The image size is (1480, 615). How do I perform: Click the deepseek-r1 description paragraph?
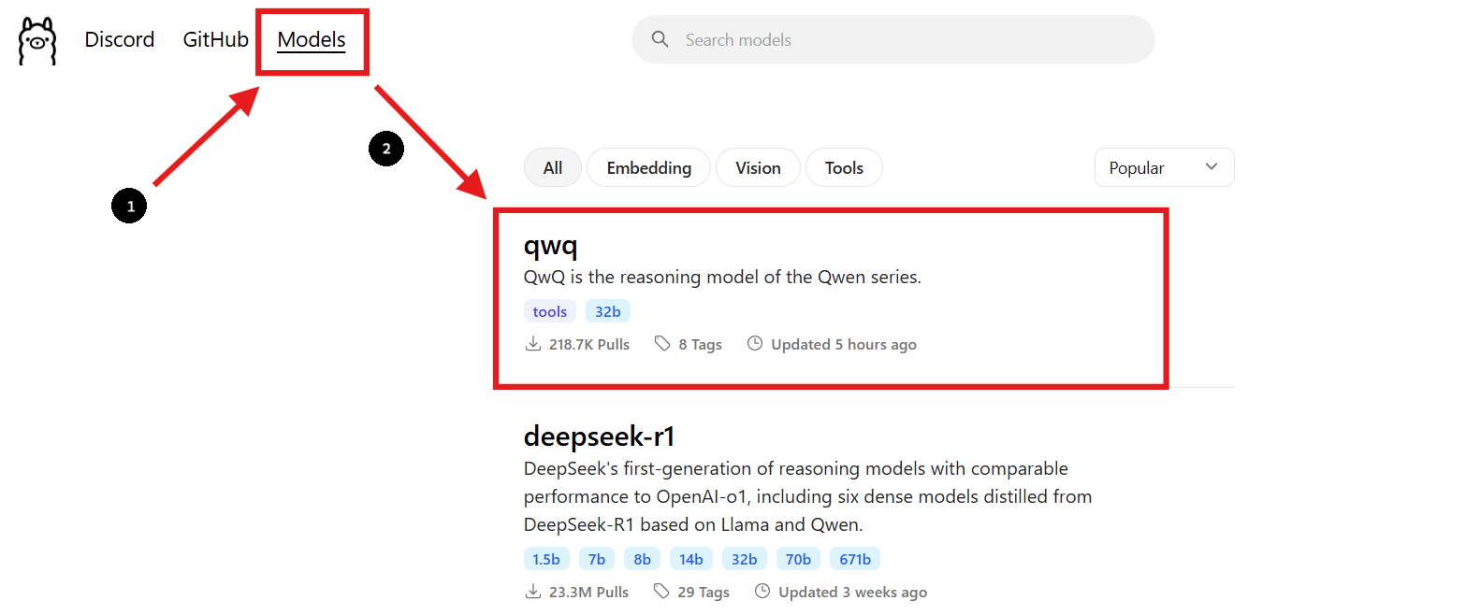tap(808, 496)
